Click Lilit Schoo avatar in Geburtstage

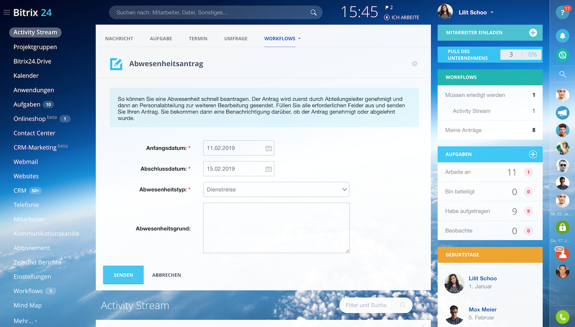coord(454,283)
